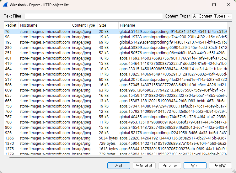Minimize the HTTP object list window
The width and height of the screenshot is (236, 173).
click(200, 5)
